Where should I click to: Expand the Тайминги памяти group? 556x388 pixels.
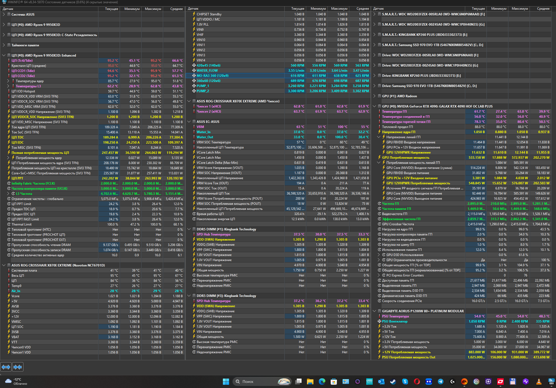4,45
